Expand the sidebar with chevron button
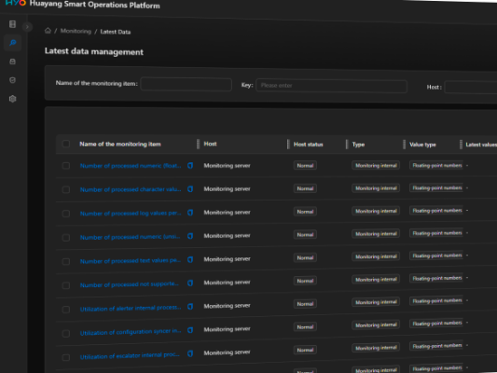Screen dimensions: 497x373 point(27,27)
